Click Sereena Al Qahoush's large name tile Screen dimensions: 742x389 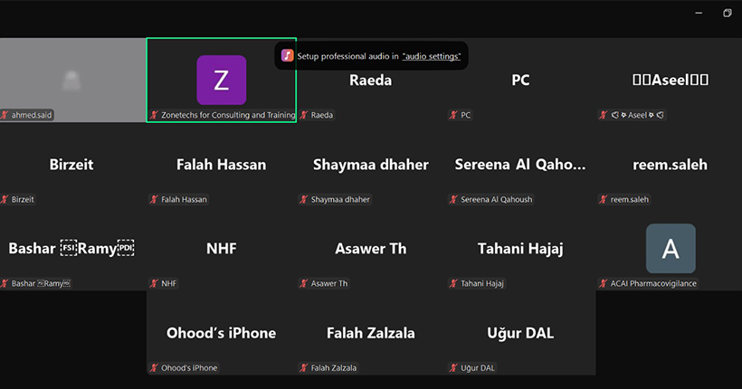(x=520, y=165)
